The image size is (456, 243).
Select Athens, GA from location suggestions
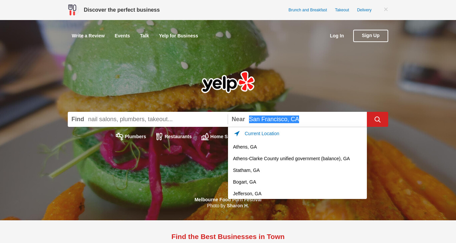pyautogui.click(x=297, y=147)
